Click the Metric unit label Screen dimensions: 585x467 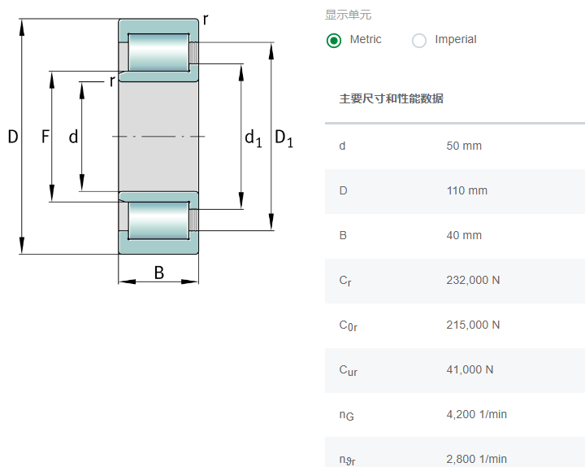point(366,39)
